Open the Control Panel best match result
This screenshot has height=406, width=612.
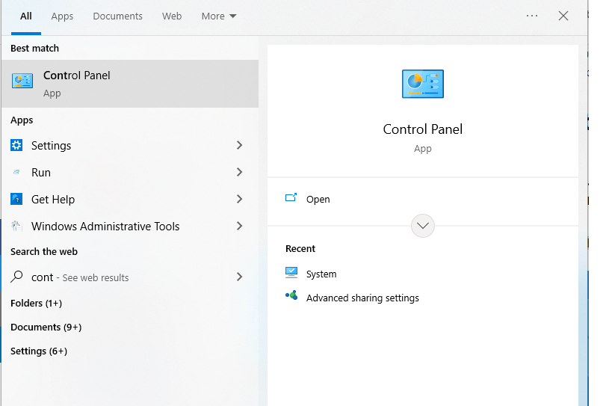[129, 84]
